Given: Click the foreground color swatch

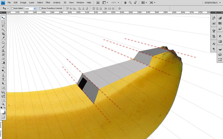Looking at the screenshot, I should click(2, 111).
